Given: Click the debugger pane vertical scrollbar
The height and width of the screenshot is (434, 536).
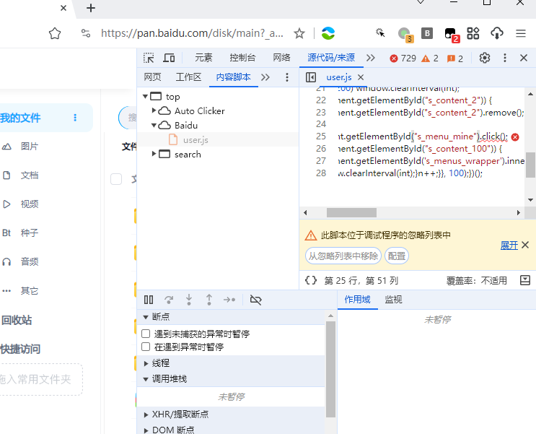Looking at the screenshot, I should point(330,370).
